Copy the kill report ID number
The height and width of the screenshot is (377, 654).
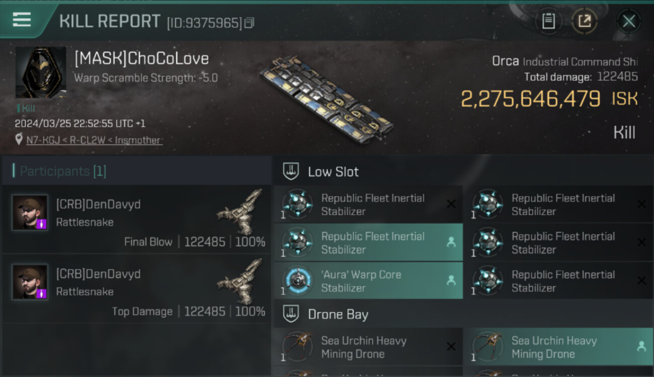point(250,23)
